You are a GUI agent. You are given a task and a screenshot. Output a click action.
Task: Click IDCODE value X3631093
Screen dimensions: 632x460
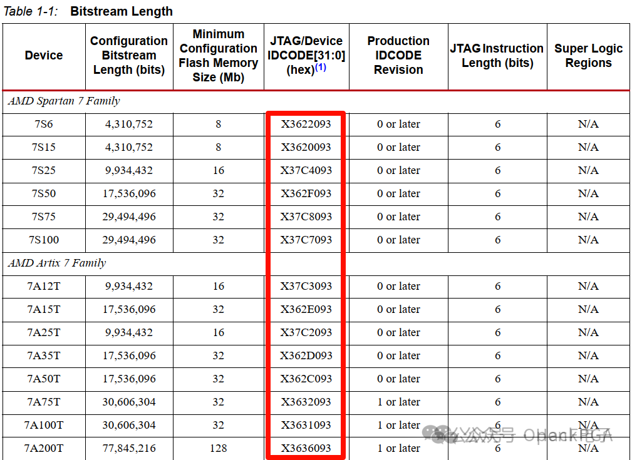[x=306, y=425]
